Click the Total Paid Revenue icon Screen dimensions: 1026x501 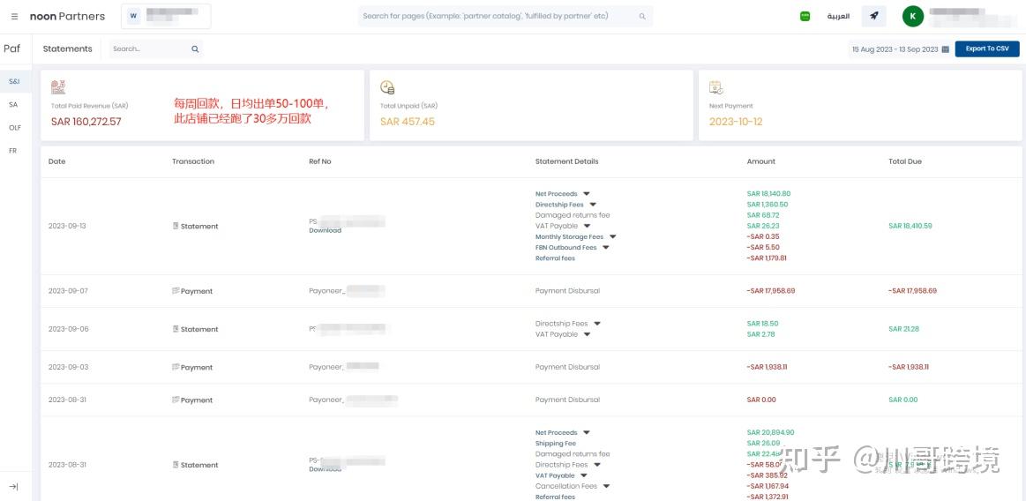(58, 87)
